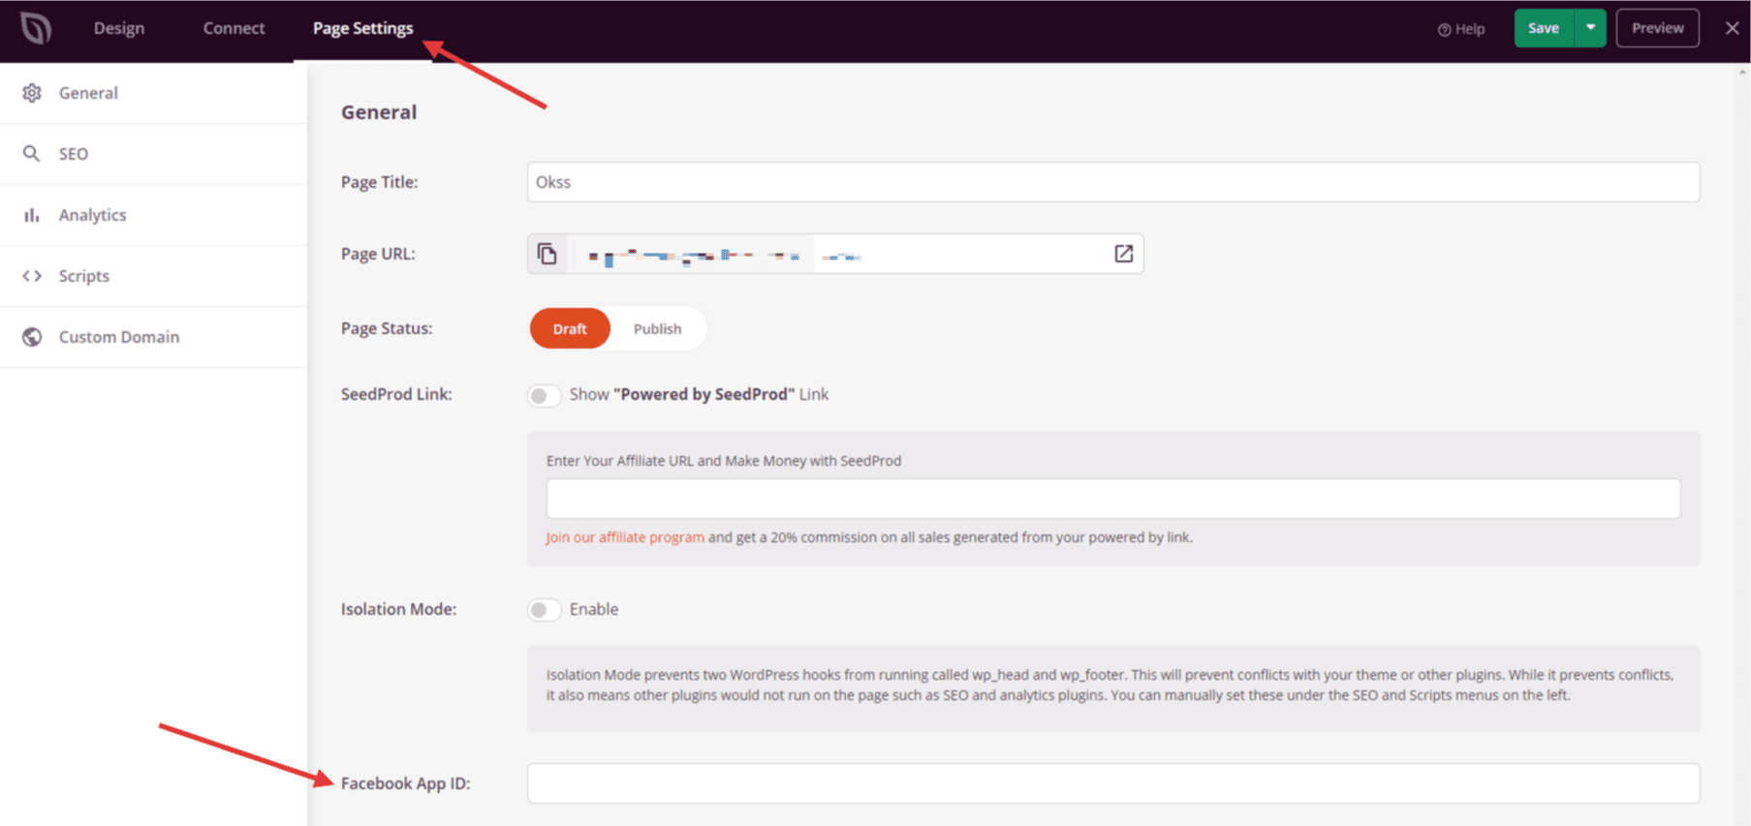Switch to the Design tab
Image resolution: width=1751 pixels, height=826 pixels.
tap(119, 28)
